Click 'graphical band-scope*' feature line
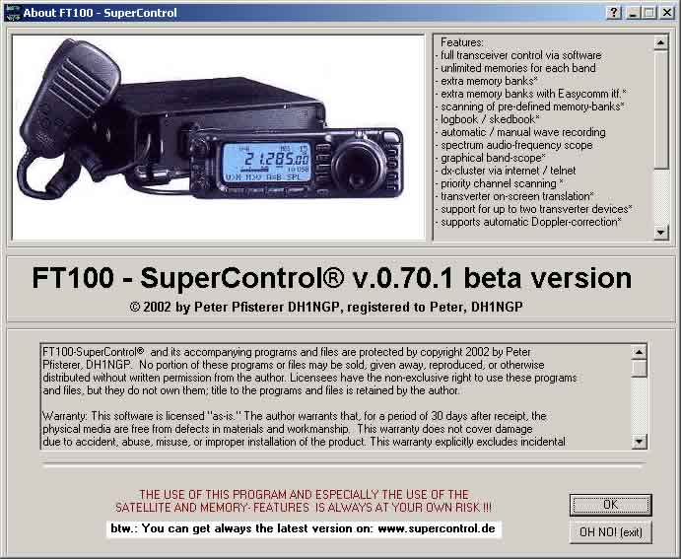Viewport: 681px width, 559px height. tap(493, 158)
